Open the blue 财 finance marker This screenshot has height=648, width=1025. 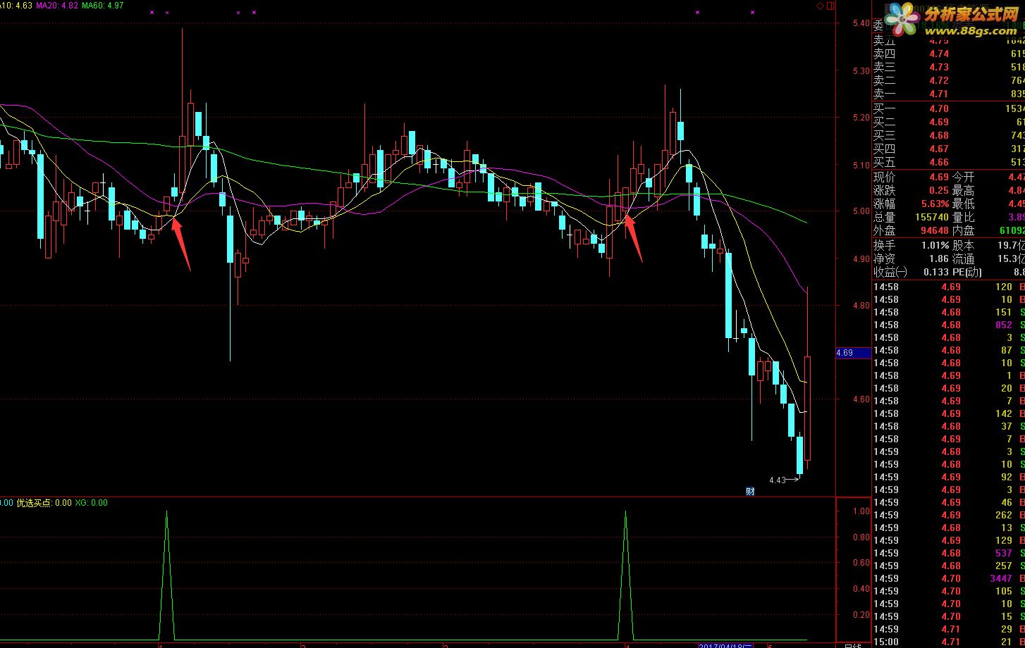point(750,491)
